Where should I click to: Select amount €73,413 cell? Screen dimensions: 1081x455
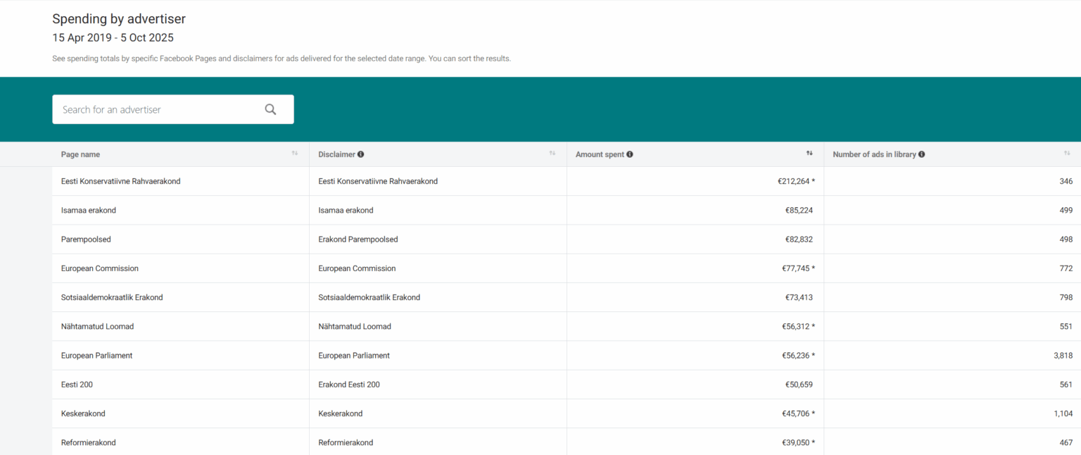695,297
